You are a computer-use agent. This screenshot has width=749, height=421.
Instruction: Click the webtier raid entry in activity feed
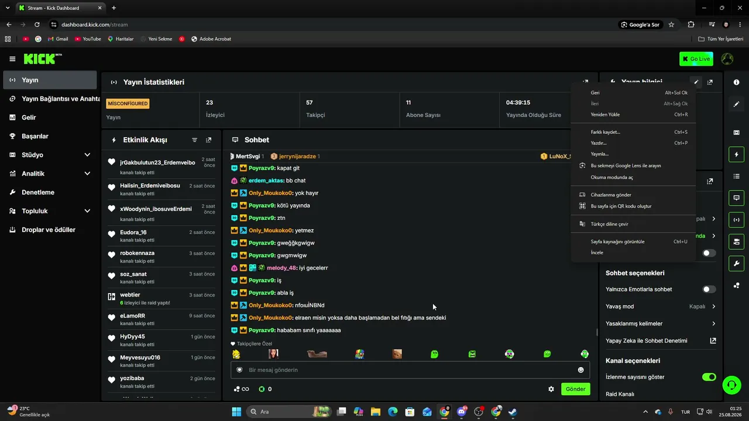(x=162, y=299)
